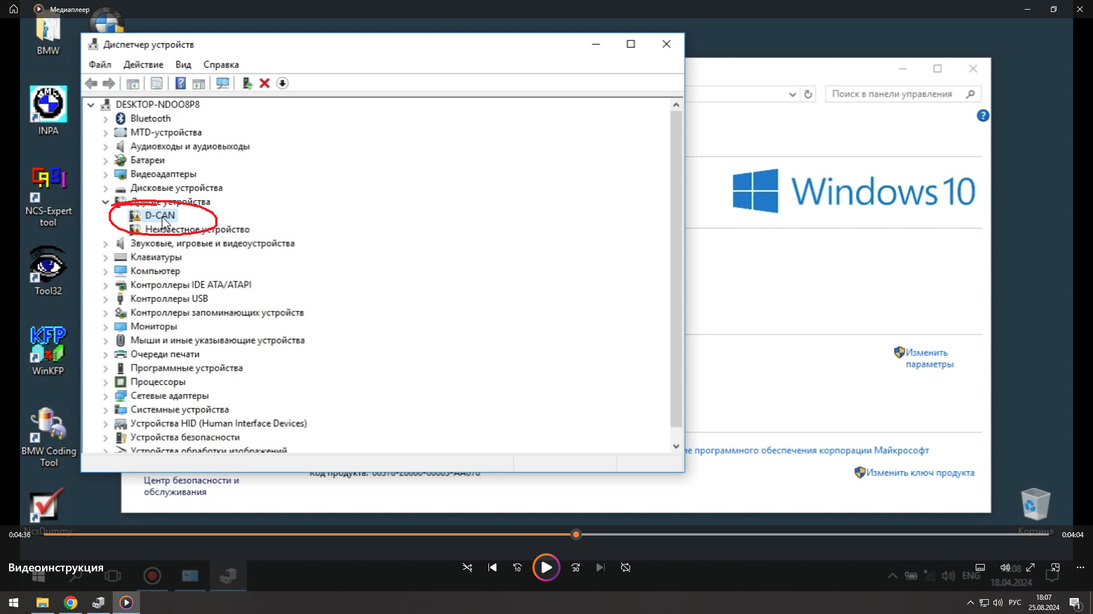Enter fullscreen with the expand arrows icon
1093x614 pixels.
click(1030, 567)
